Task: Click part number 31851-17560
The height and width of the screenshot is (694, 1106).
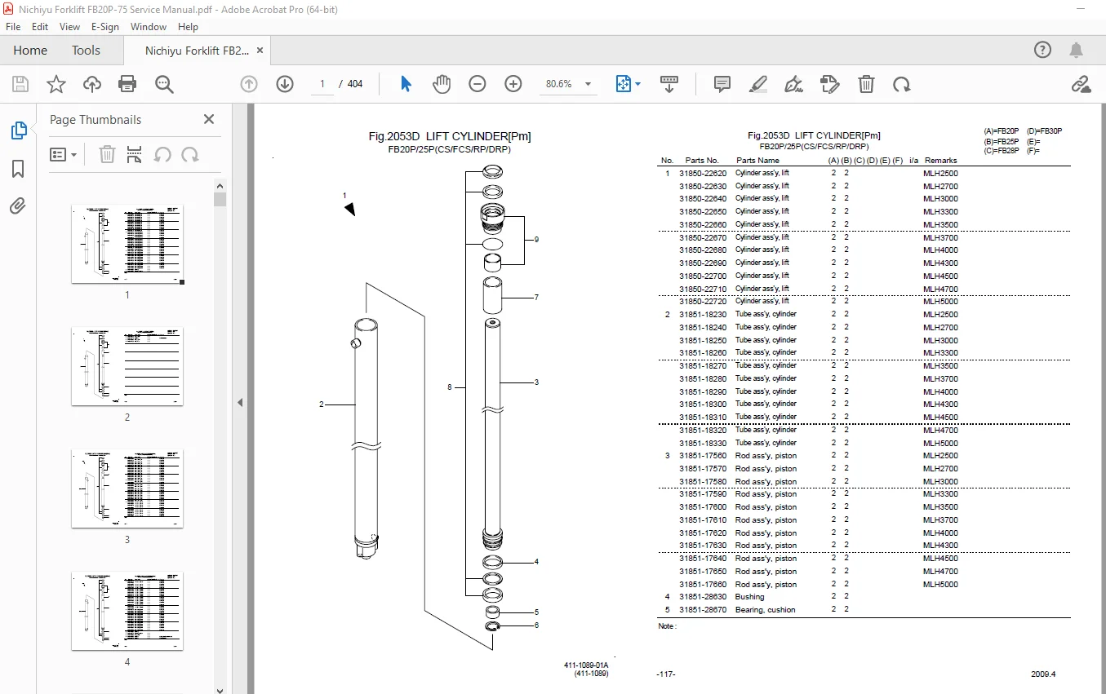Action: pyautogui.click(x=703, y=456)
